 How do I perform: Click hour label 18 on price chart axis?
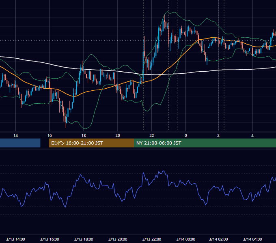pos(84,135)
